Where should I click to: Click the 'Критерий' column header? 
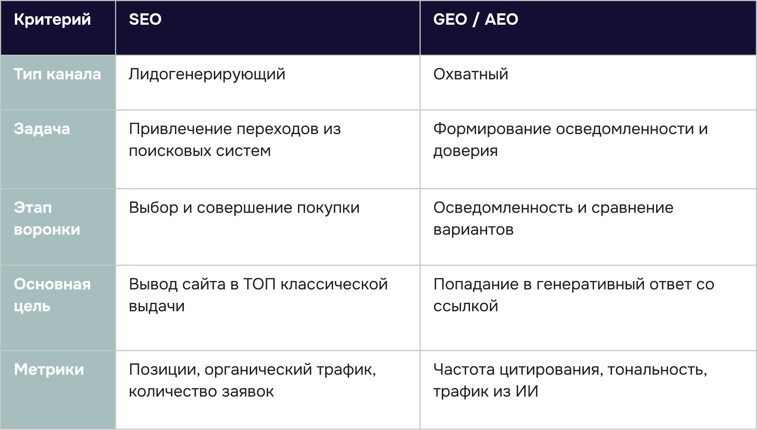pos(58,28)
